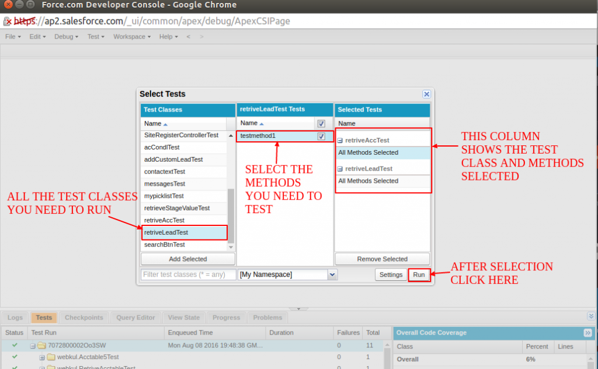Click the Add Selected button
The width and height of the screenshot is (598, 369).
(187, 259)
